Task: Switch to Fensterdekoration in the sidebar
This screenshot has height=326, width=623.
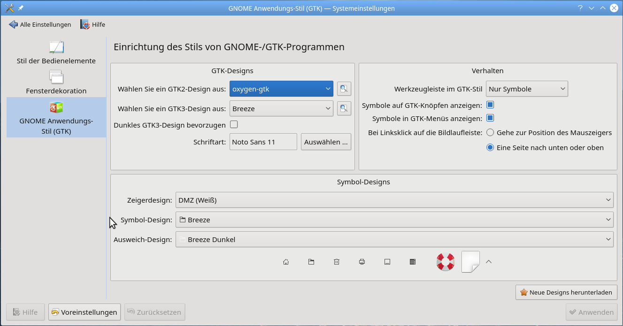Action: (x=56, y=83)
